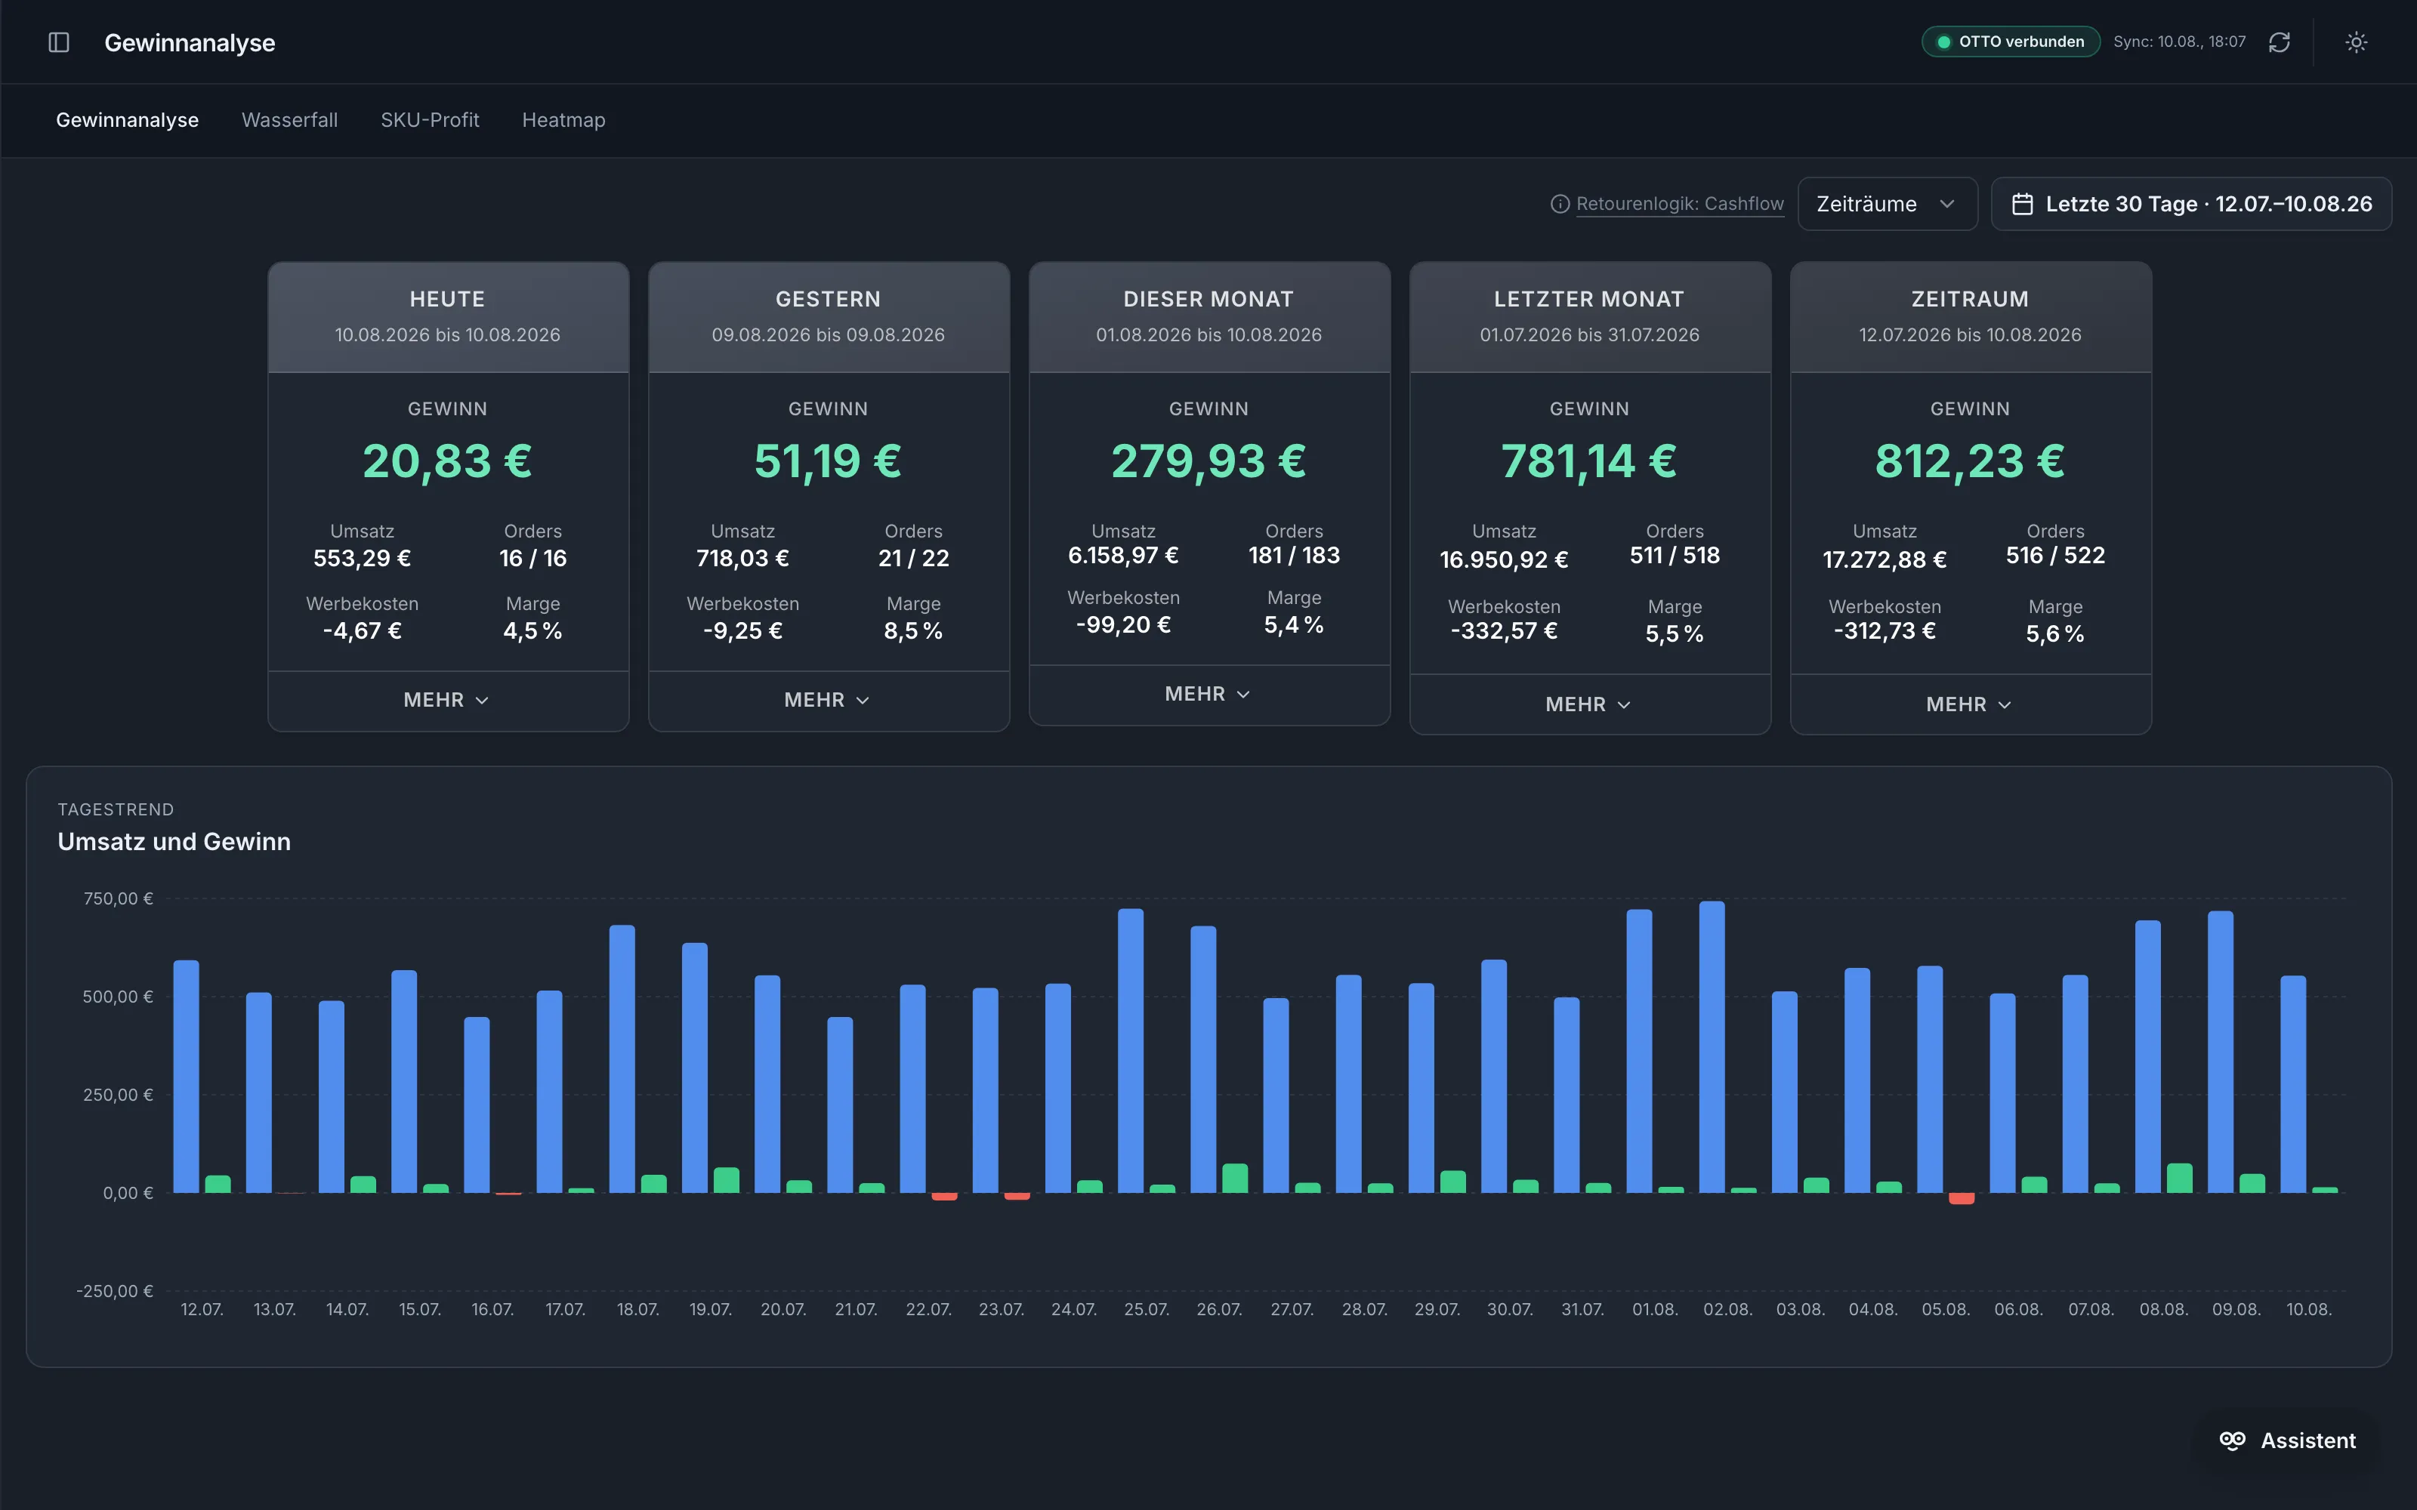Open the Retourenlogik: Cashflow link
Viewport: 2417px width, 1510px height.
coord(1680,204)
